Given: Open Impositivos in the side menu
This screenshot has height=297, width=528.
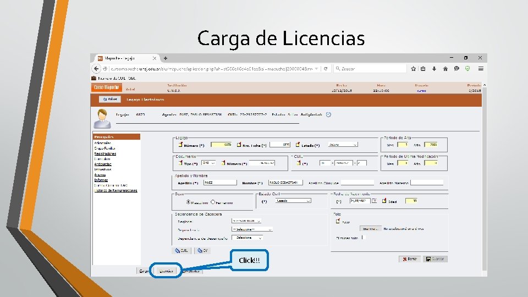Looking at the screenshot, I should click(103, 169).
